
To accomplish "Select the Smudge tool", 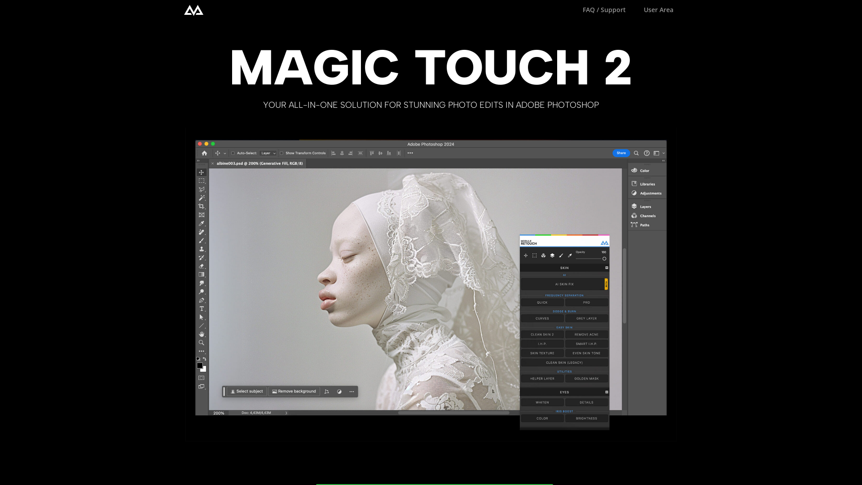I will [202, 283].
